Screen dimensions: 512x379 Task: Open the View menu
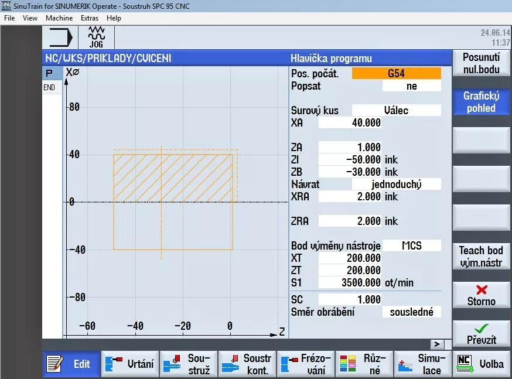pyautogui.click(x=30, y=18)
